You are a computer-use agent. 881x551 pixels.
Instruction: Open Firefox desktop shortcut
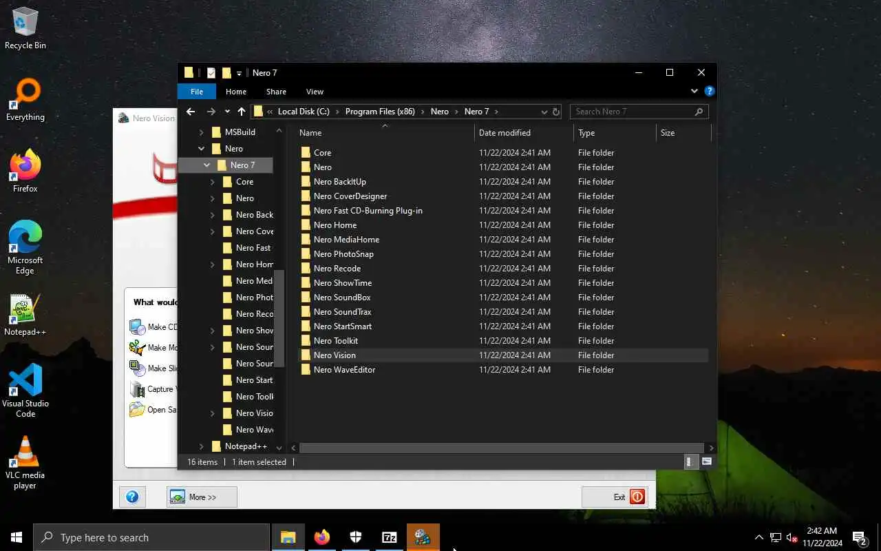(x=25, y=171)
